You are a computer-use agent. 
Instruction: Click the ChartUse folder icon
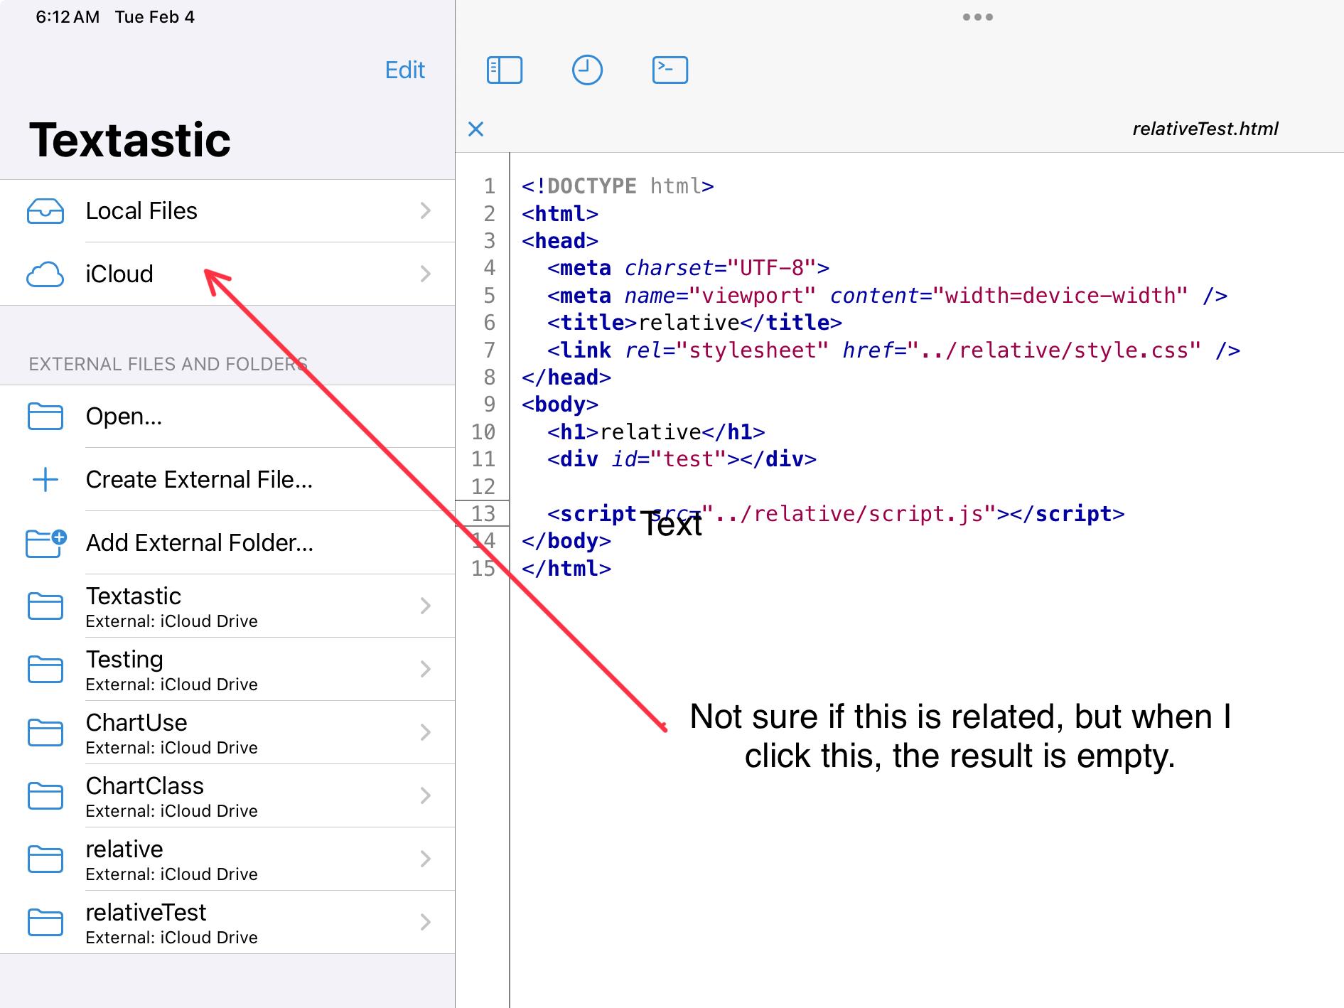click(45, 733)
